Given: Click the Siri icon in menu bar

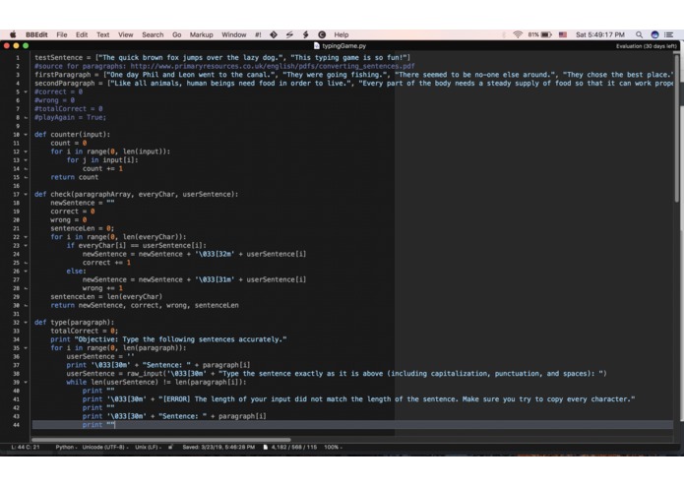Looking at the screenshot, I should point(654,34).
